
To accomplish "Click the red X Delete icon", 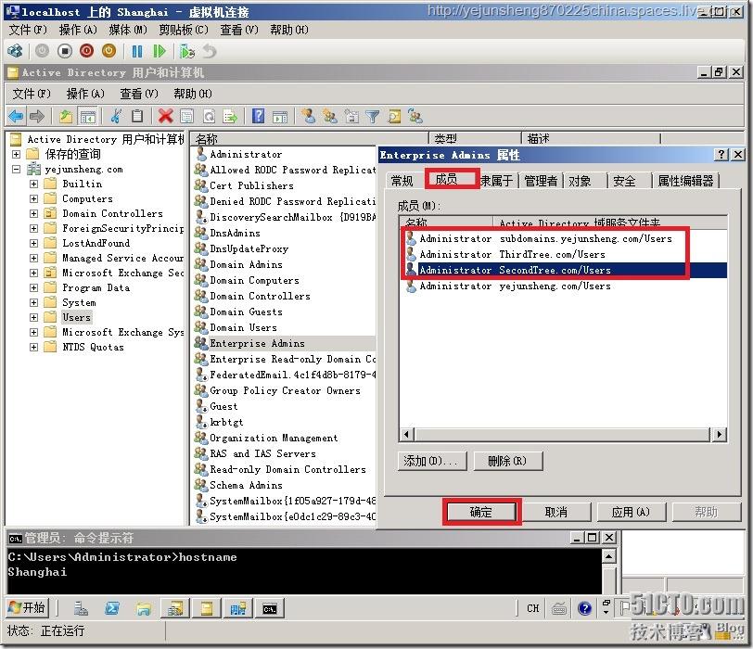I will coord(166,116).
